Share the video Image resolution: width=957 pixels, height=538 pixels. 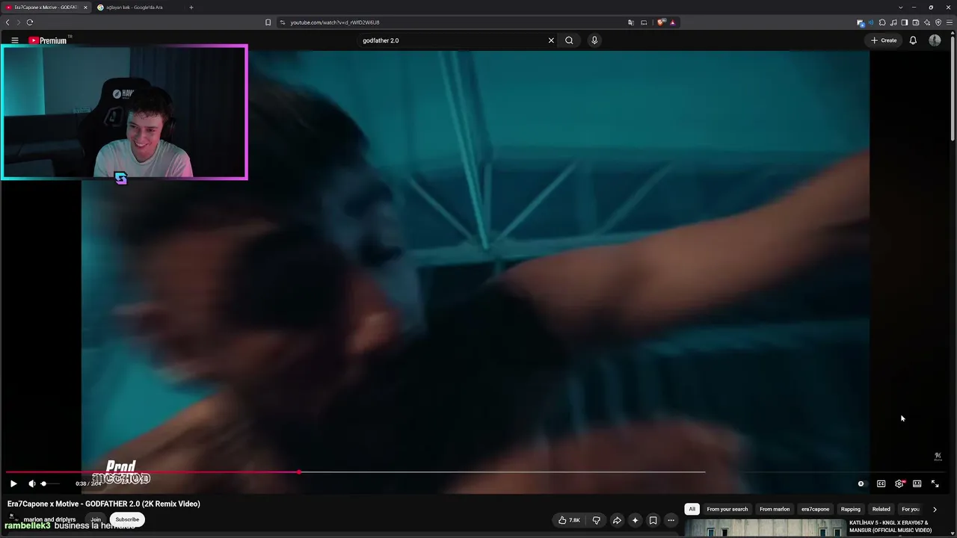617,520
